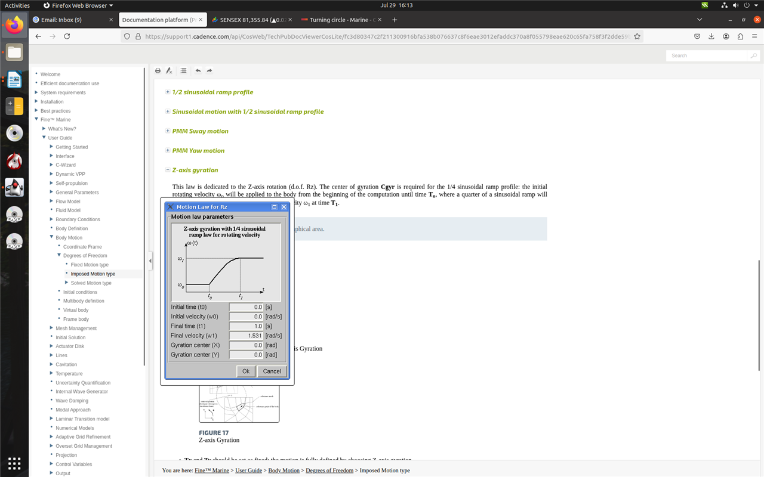
Task: Toggle the table of contents list icon
Action: (183, 70)
